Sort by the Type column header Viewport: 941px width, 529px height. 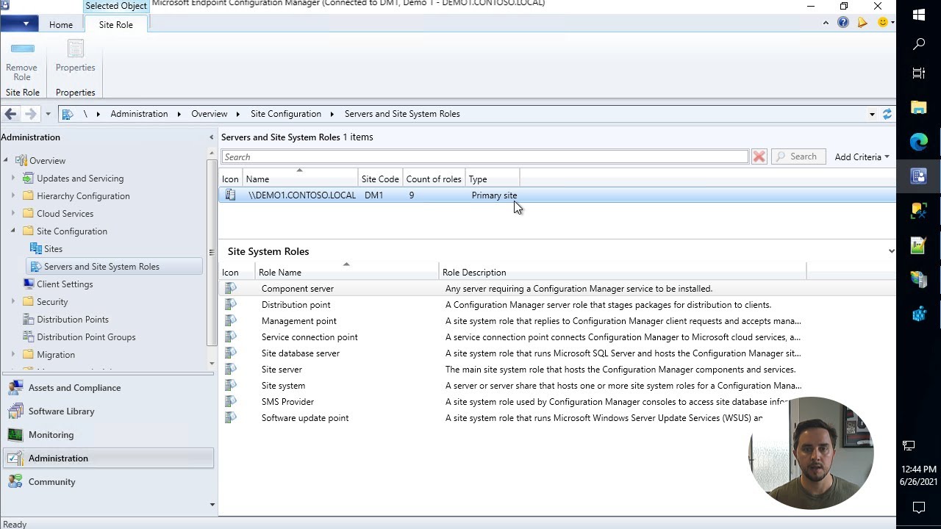coord(493,179)
